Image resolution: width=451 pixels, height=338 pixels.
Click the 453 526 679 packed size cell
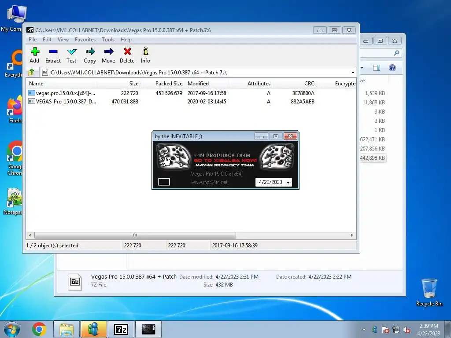[x=169, y=93]
